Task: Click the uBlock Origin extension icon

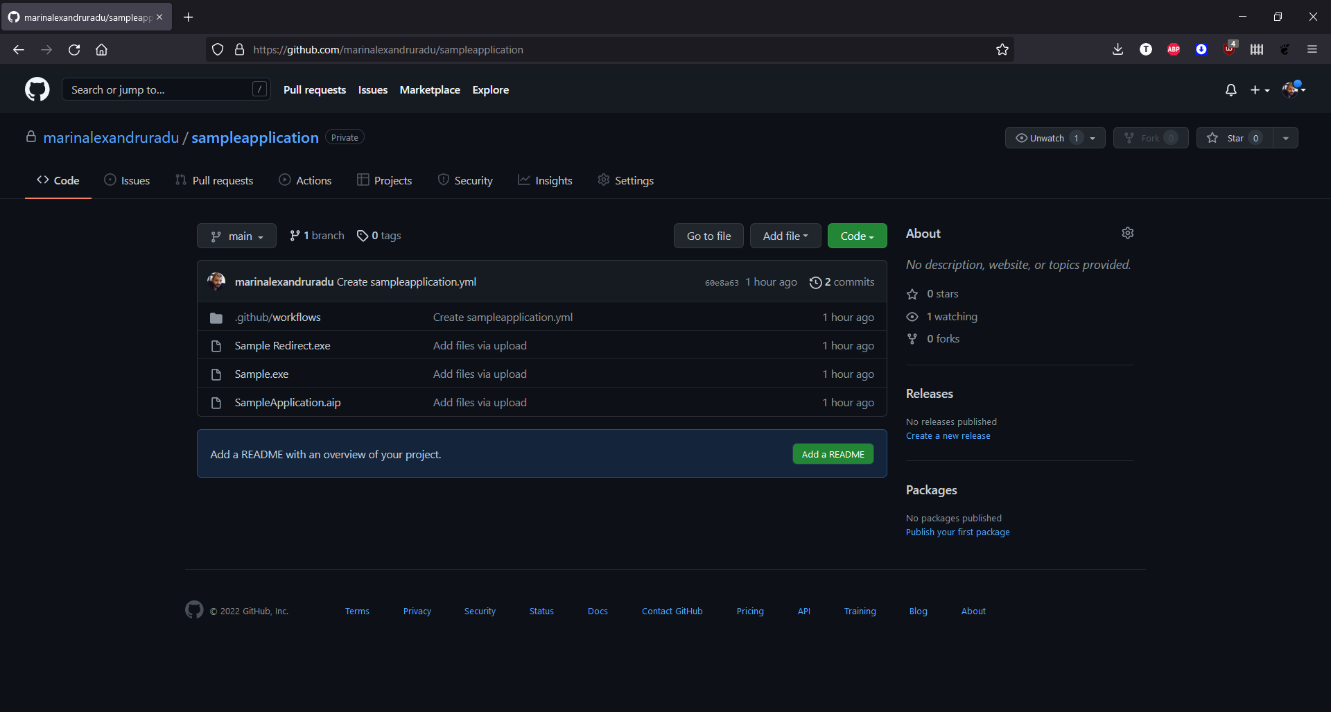Action: tap(1230, 49)
